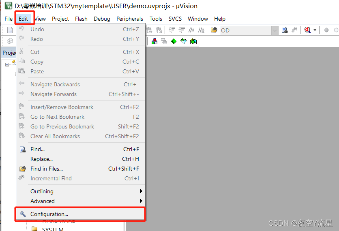This screenshot has width=339, height=231.
Task: Choose Navigate Backwards menu entry
Action: (x=80, y=84)
